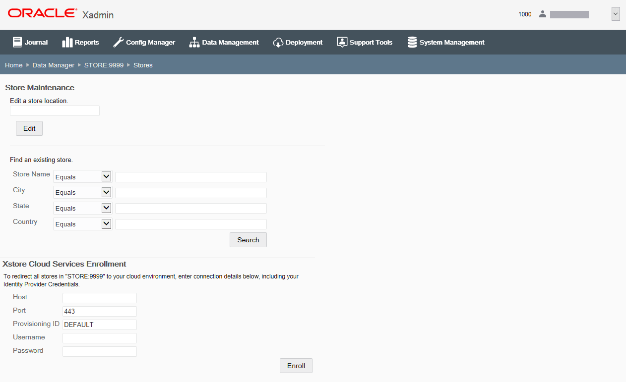Click the Reports bar-chart icon

67,42
